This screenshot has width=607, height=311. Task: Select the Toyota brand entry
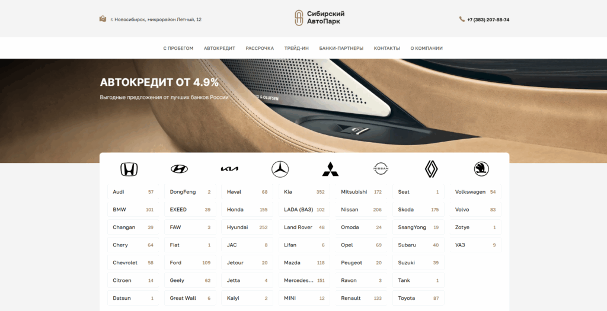(418, 298)
